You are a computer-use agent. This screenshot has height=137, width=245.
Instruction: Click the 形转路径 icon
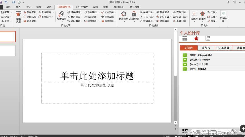61,14
